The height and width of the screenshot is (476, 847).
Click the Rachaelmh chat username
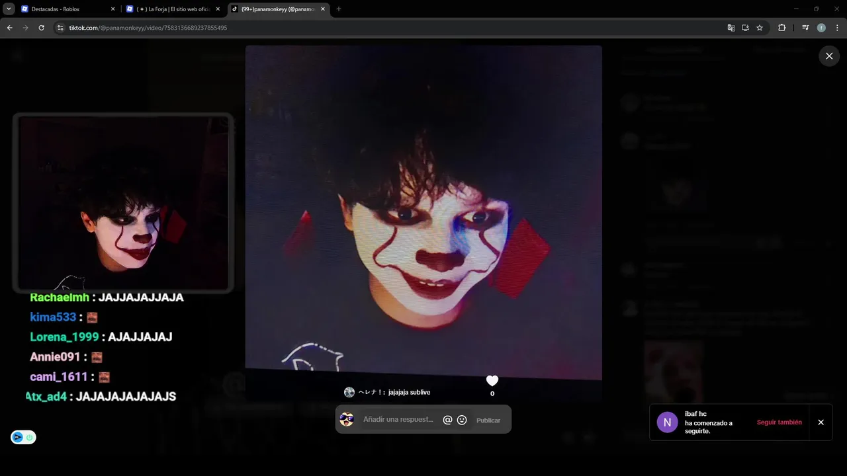[x=60, y=297]
